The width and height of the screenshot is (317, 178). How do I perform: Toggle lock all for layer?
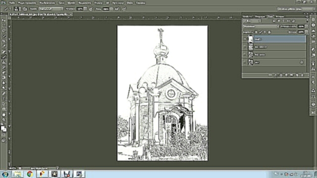pos(269,32)
